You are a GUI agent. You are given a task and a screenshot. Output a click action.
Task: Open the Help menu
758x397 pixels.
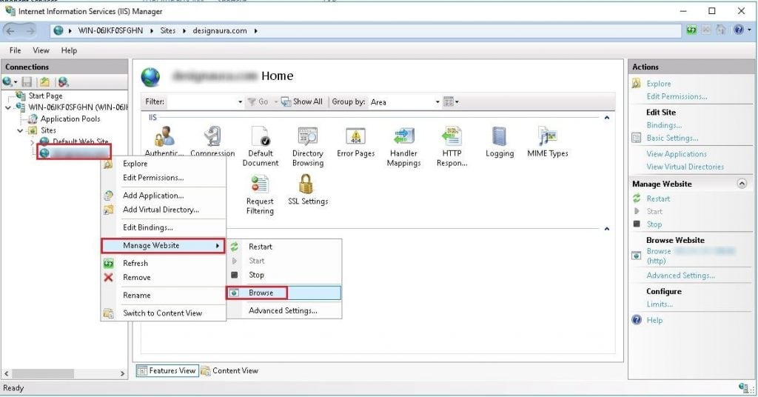[x=69, y=50]
